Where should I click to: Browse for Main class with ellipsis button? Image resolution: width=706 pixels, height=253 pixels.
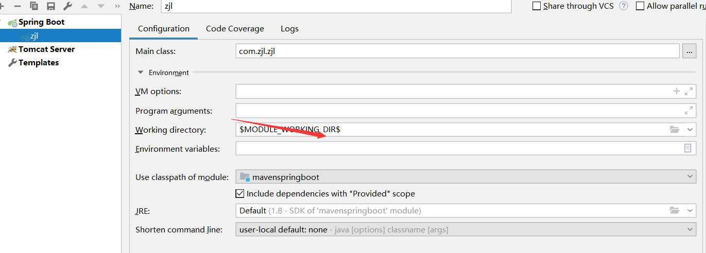coord(689,51)
